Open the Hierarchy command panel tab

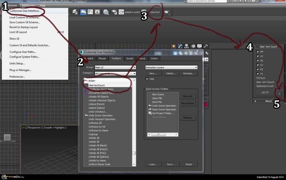click(x=186, y=46)
